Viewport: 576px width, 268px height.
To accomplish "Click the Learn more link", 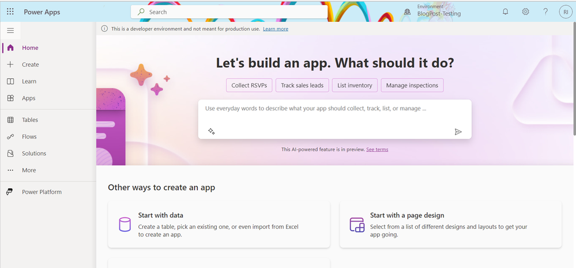I will click(x=276, y=29).
